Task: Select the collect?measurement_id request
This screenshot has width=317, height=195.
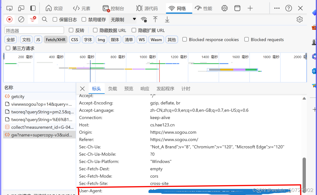Action: [40, 127]
